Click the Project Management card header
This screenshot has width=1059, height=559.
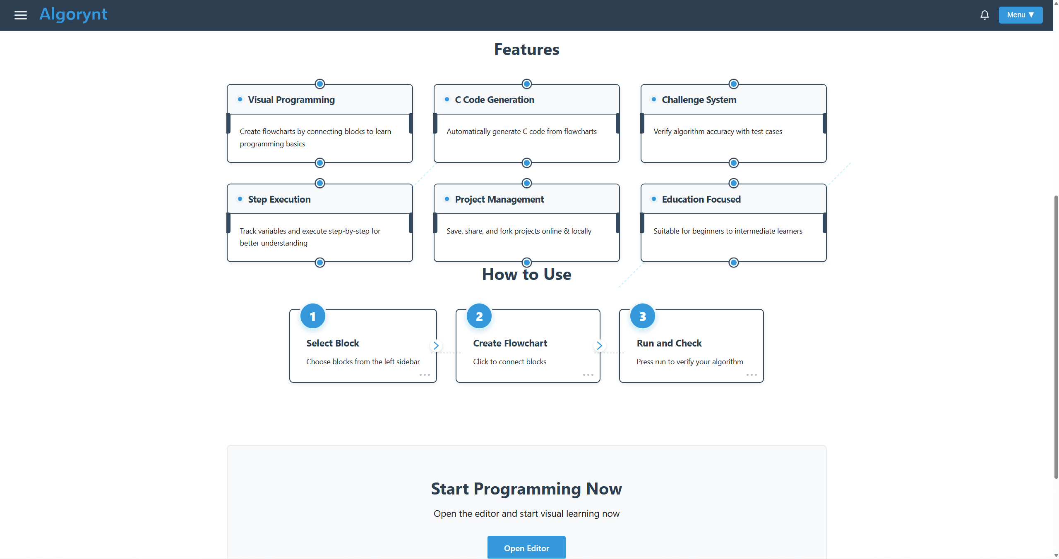526,199
